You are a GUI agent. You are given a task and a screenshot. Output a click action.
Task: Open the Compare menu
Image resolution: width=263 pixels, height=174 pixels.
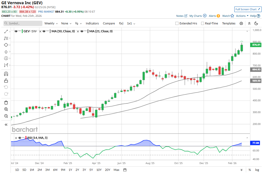[109, 23]
